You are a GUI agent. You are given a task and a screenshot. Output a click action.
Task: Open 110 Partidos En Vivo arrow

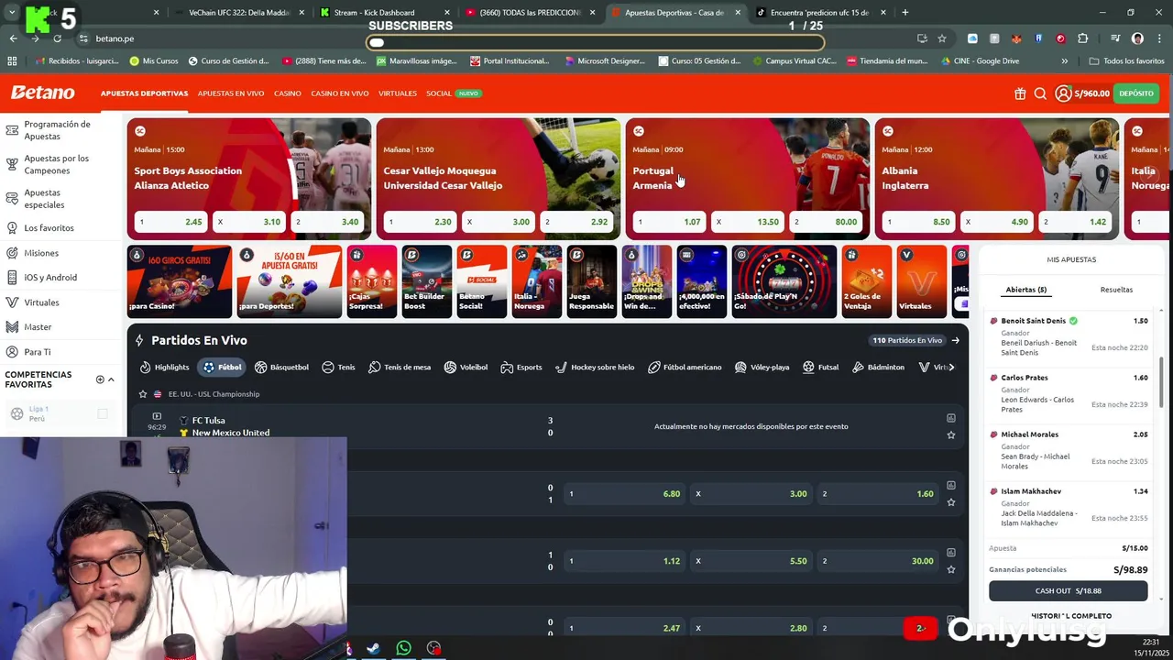955,340
